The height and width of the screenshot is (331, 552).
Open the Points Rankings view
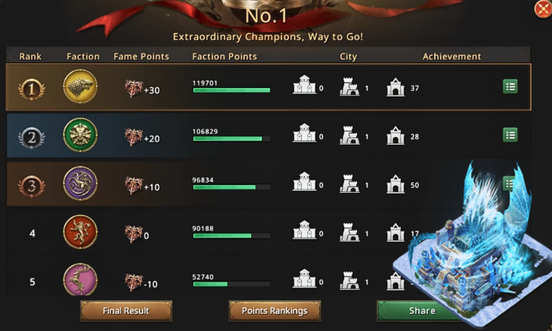click(275, 311)
